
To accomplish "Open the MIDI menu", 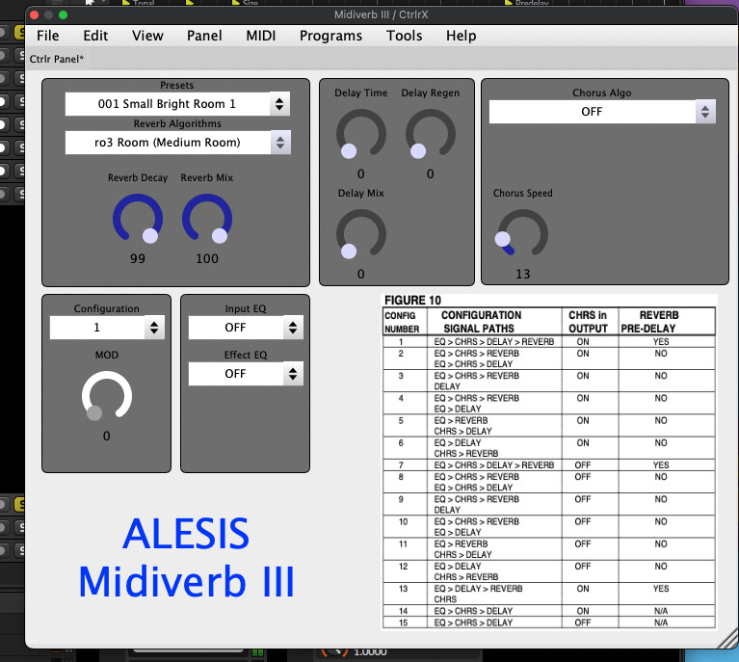I will point(261,36).
